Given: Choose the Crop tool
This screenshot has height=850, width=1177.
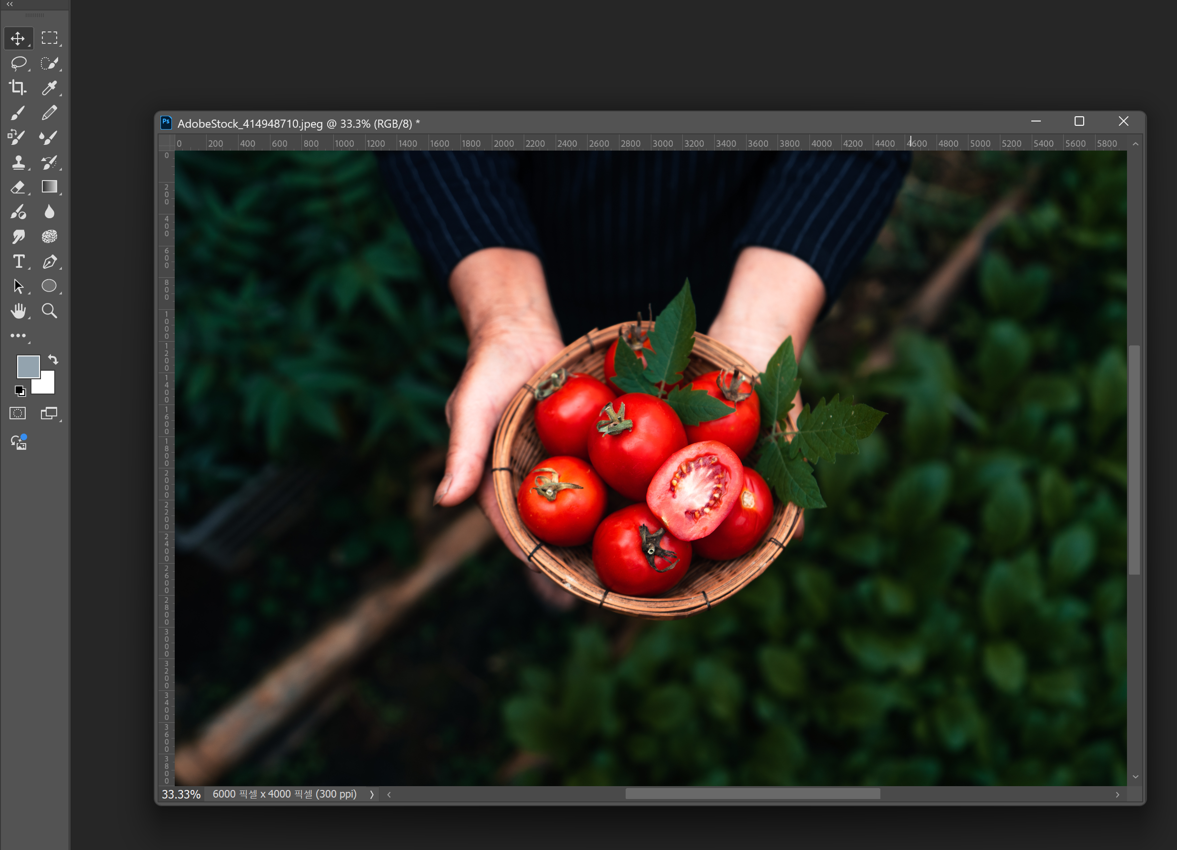Looking at the screenshot, I should (x=18, y=88).
